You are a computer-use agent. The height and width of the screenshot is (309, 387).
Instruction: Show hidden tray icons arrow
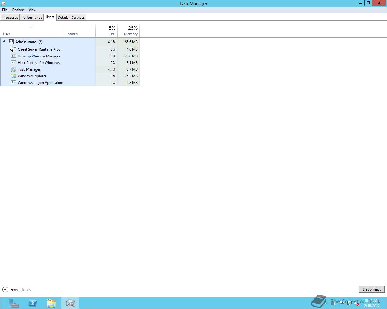point(325,303)
